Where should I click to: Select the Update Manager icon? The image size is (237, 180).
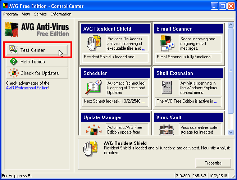(x=94, y=130)
